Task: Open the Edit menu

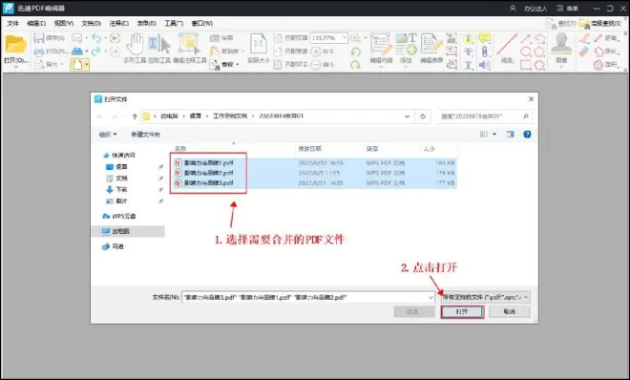Action: [x=36, y=23]
